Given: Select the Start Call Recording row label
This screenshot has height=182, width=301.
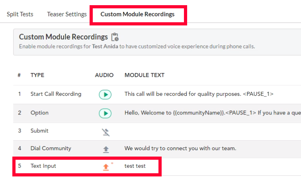Looking at the screenshot, I should pyautogui.click(x=56, y=94).
